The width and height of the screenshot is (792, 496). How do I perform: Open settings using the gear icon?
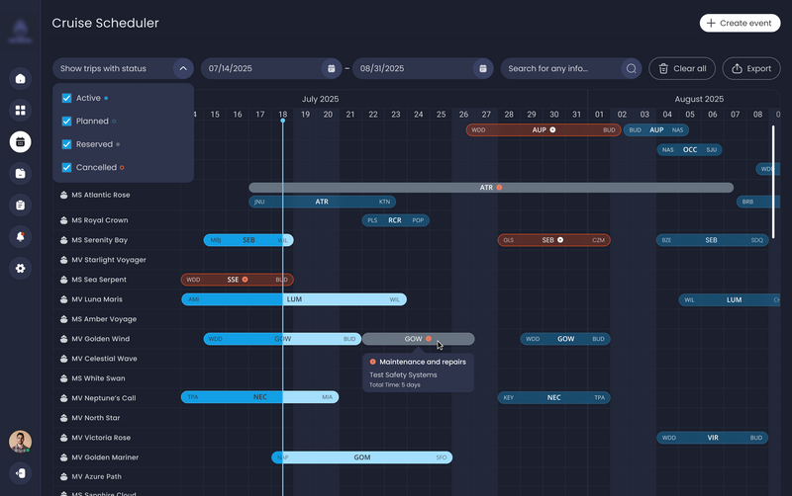click(20, 268)
